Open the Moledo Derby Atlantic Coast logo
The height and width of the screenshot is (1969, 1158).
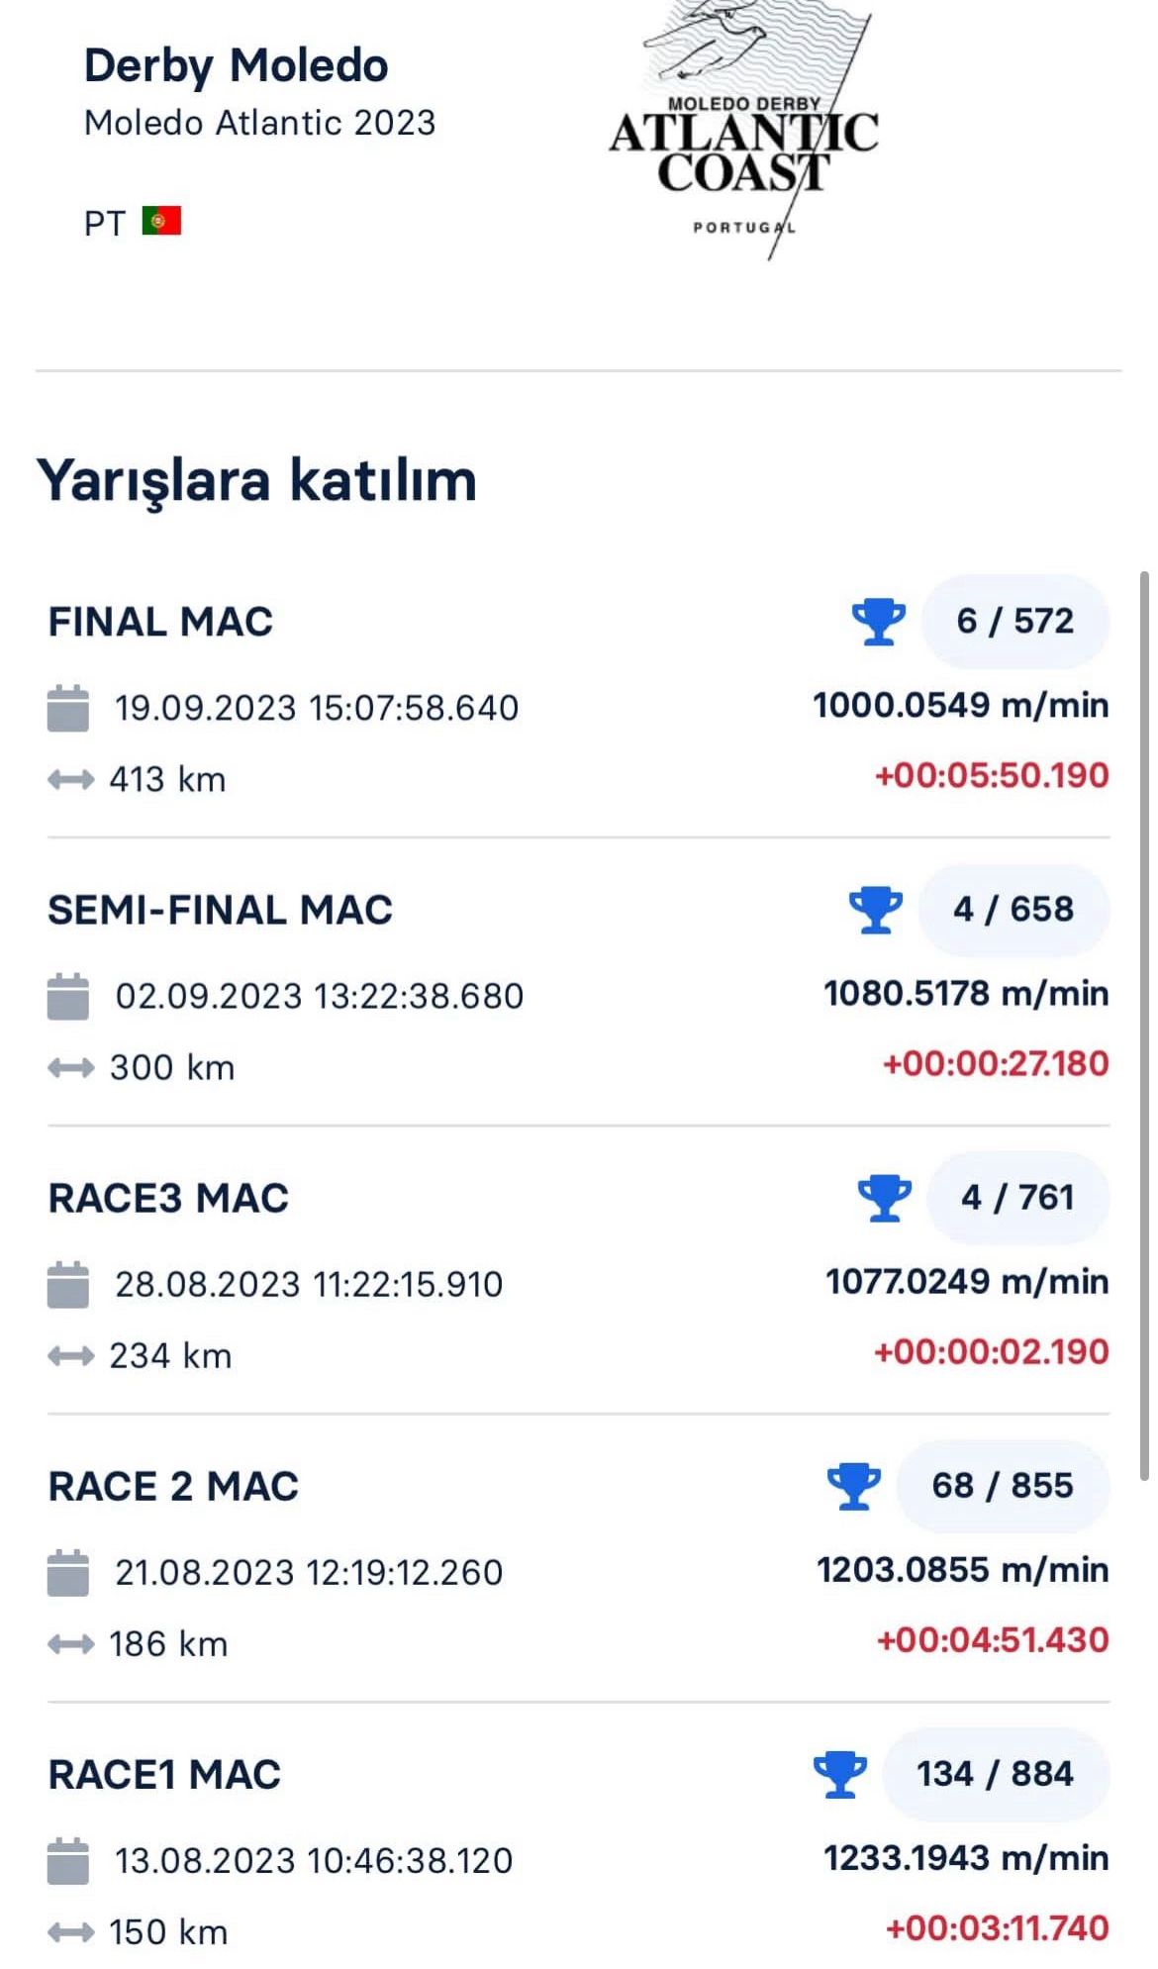tap(744, 129)
